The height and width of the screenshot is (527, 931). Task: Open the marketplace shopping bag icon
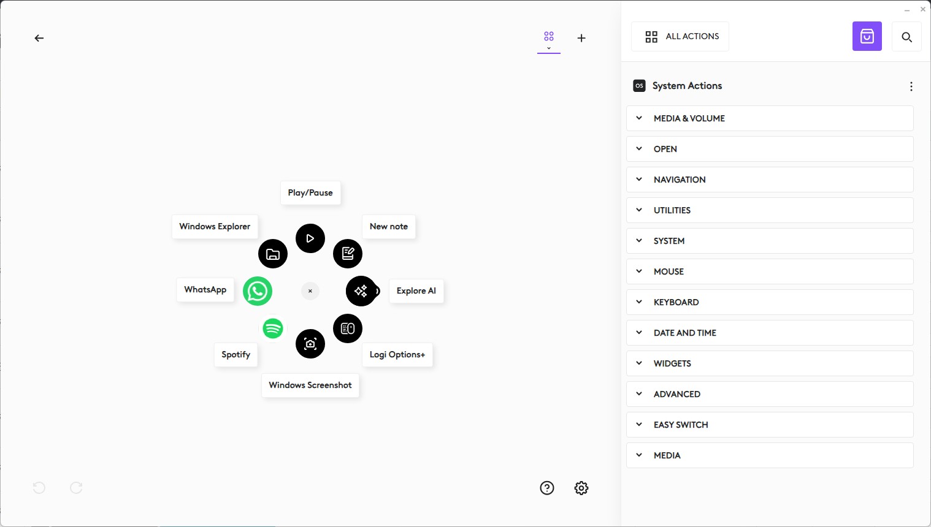point(867,37)
